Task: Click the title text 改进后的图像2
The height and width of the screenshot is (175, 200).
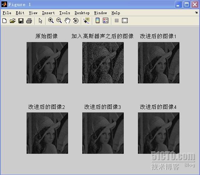Action: point(46,107)
